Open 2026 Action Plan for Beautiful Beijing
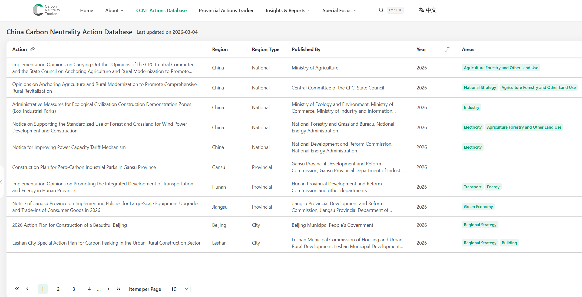 coord(70,225)
